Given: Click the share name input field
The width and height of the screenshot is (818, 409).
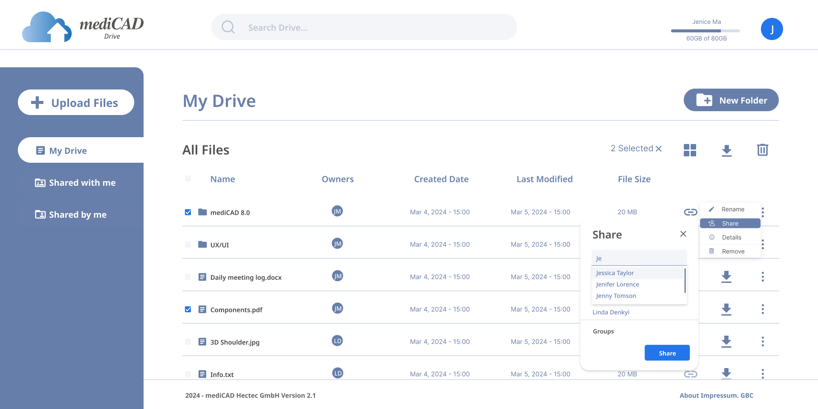Looking at the screenshot, I should [x=639, y=258].
